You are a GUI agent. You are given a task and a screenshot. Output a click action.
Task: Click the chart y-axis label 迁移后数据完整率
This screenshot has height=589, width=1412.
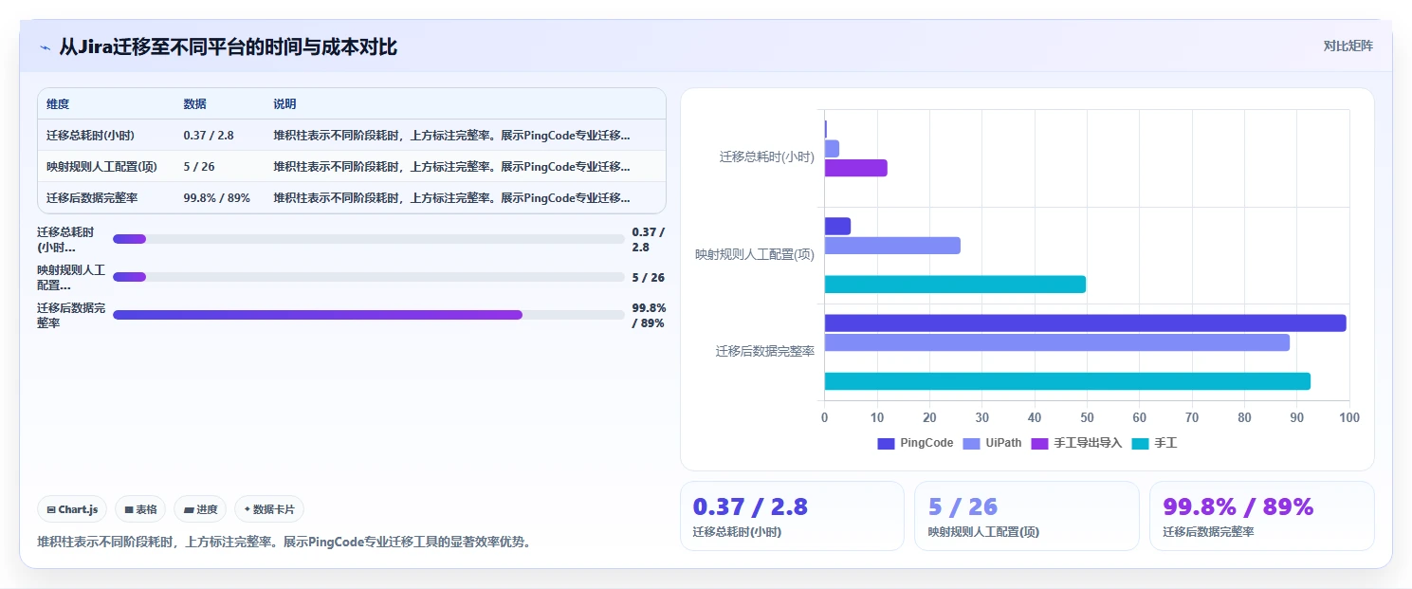click(765, 351)
